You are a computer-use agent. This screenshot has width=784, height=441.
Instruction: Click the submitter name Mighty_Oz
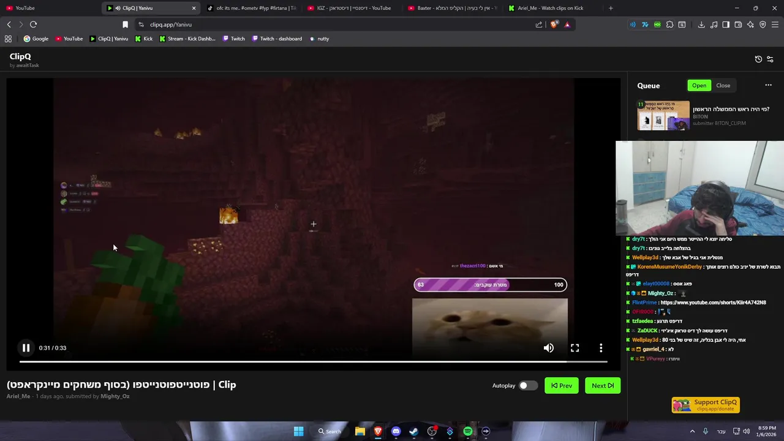(x=115, y=396)
